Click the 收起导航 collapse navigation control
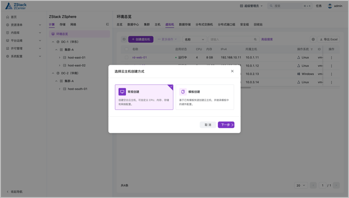Screen dimensions: 349x198 (x=15, y=192)
